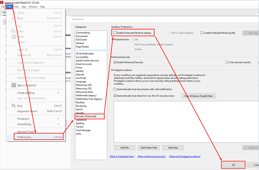Select the All files radio button
The width and height of the screenshot is (259, 170).
(133, 49)
